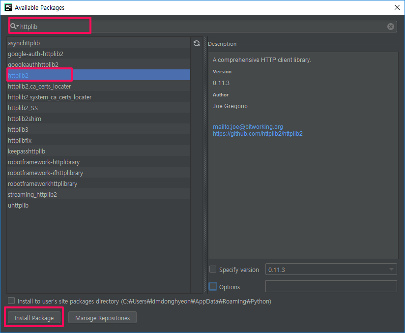The image size is (405, 333).
Task: Click the search magnifier icon
Action: (x=14, y=27)
